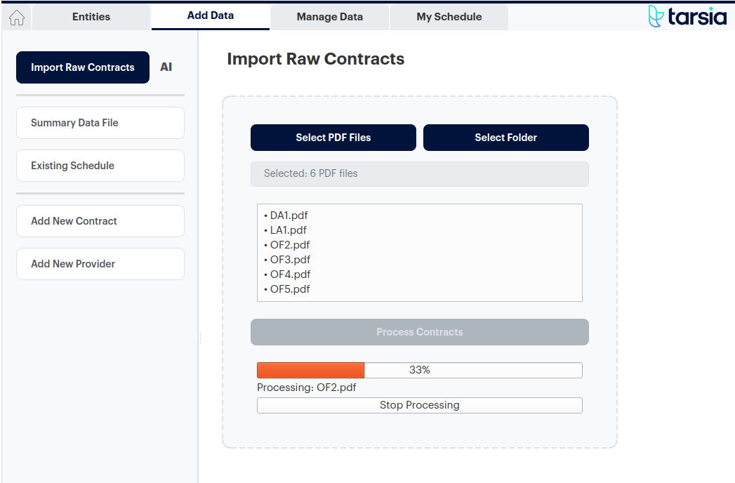
Task: Open the Summary Data File section
Action: tap(100, 123)
